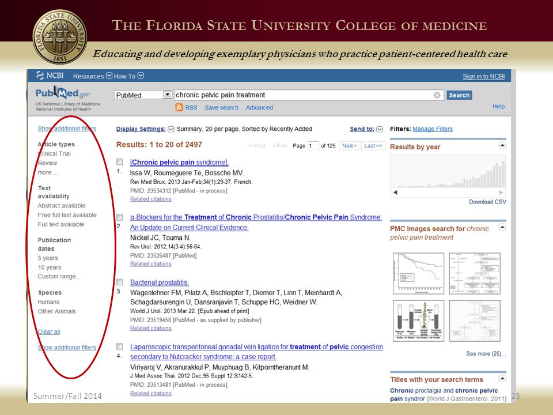Filter by Review article type
The height and width of the screenshot is (415, 553).
tap(47, 163)
